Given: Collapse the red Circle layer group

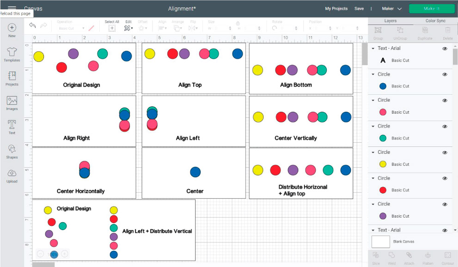Looking at the screenshot, I should (x=373, y=178).
